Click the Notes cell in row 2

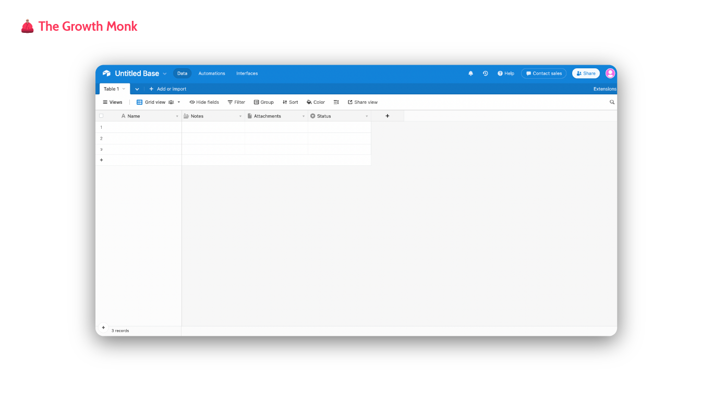pyautogui.click(x=213, y=138)
